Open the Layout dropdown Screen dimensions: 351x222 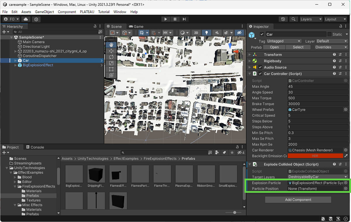pyautogui.click(x=335, y=19)
